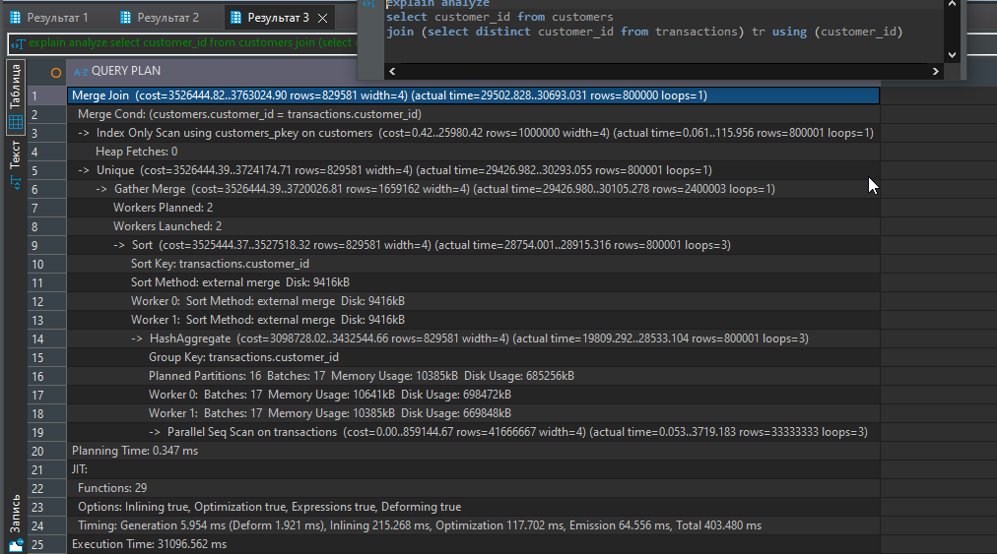Click the QUERY PLAN column header

125,71
